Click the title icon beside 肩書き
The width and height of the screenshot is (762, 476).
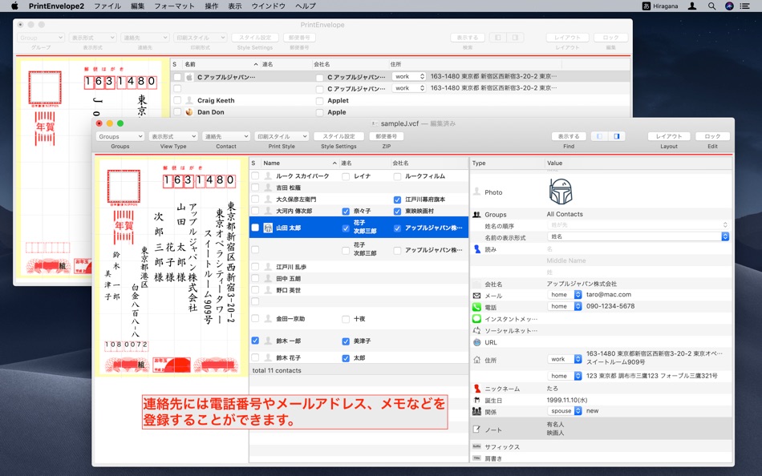click(x=476, y=458)
